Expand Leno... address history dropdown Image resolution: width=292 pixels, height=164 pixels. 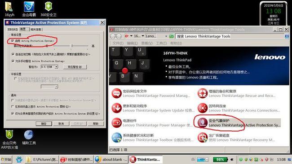[x=166, y=36]
